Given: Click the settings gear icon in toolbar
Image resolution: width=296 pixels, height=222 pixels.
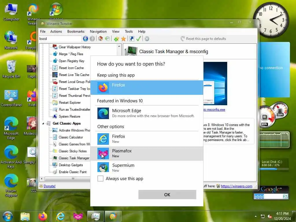Looking at the screenshot, I should (x=147, y=39).
